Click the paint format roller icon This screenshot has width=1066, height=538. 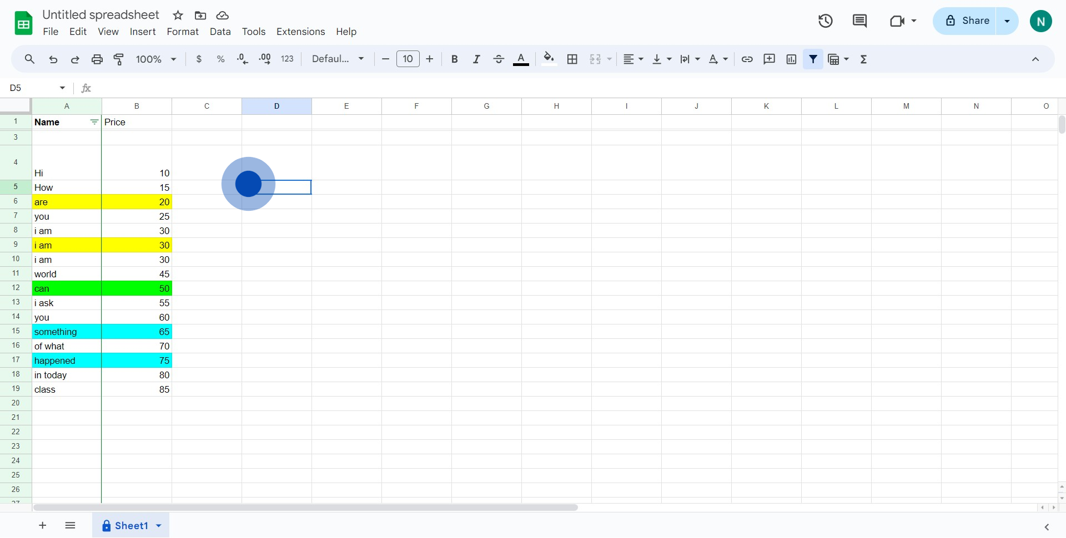click(119, 59)
